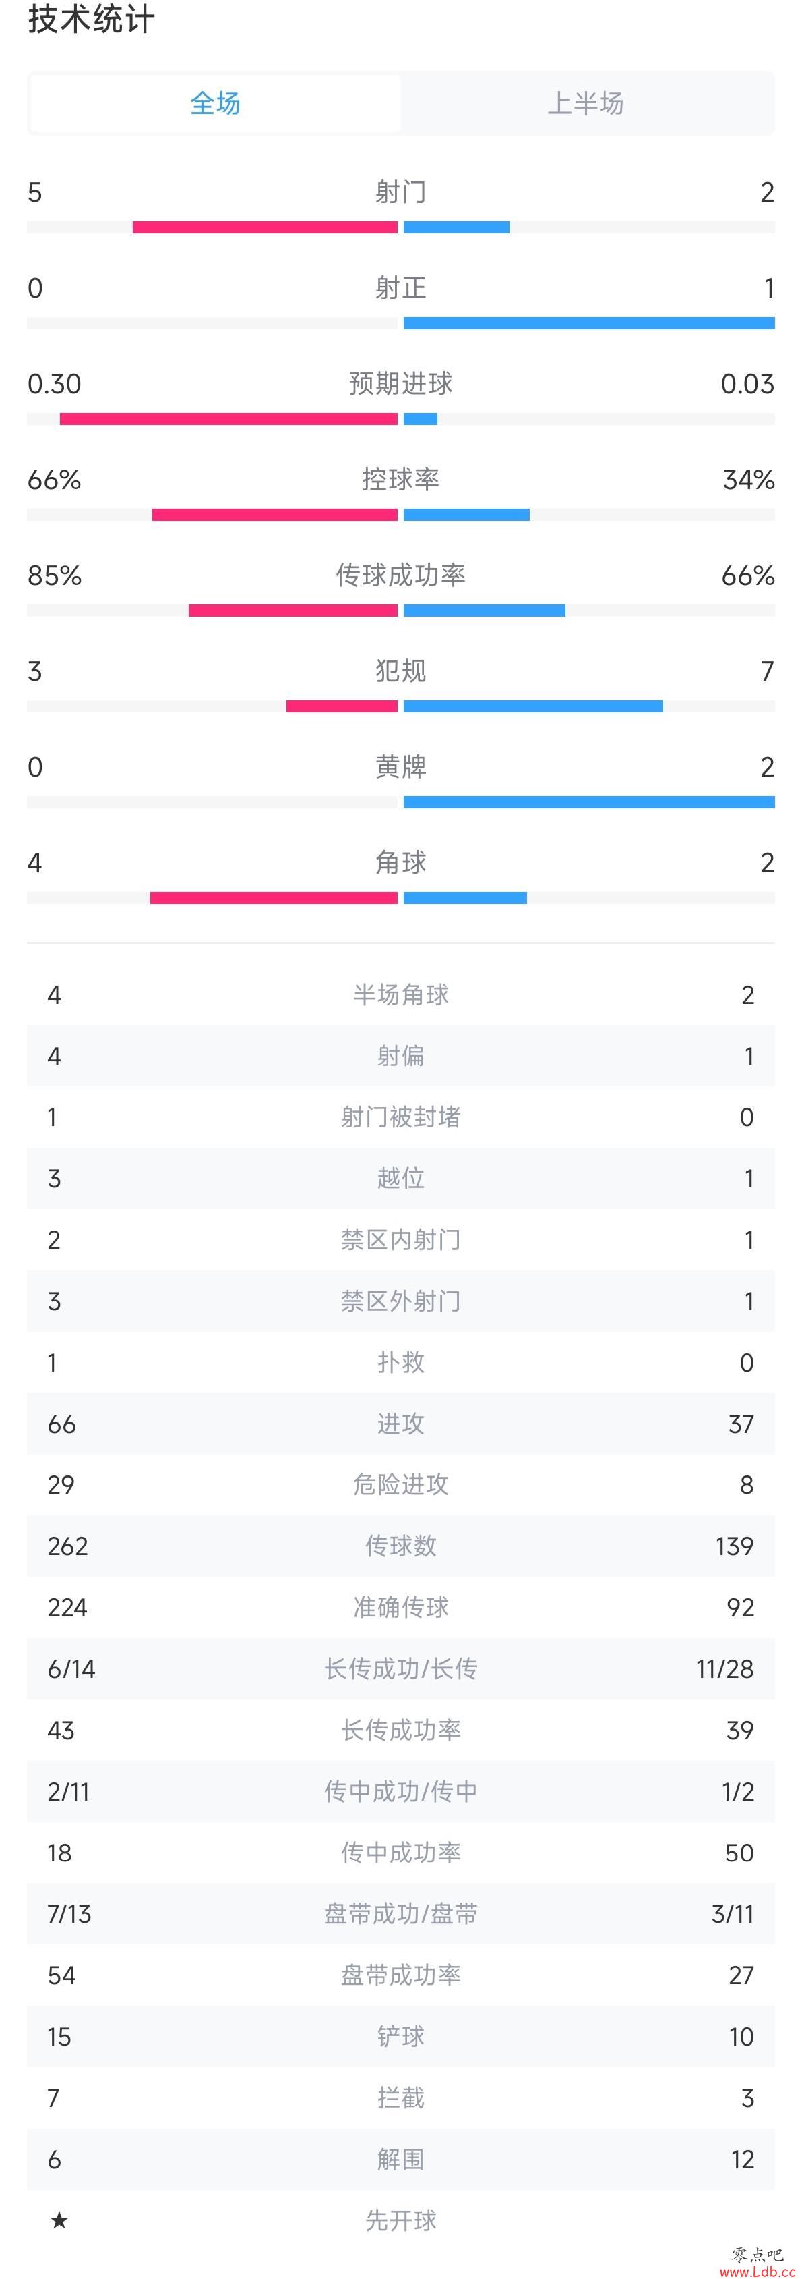Select the 越位 stats row
802x2279 pixels.
pos(400,1179)
